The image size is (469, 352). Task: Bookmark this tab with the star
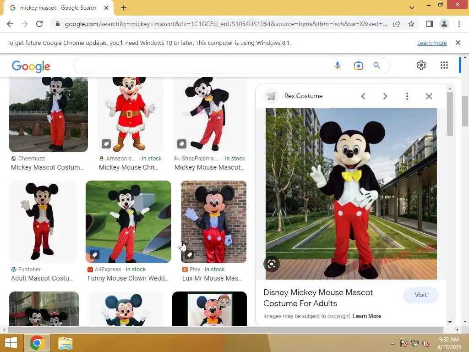(411, 24)
